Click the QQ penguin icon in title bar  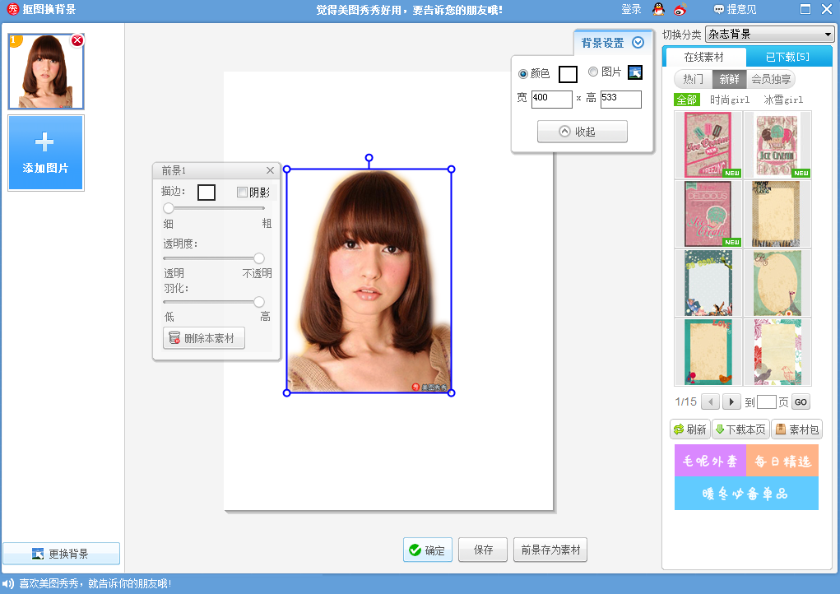658,10
